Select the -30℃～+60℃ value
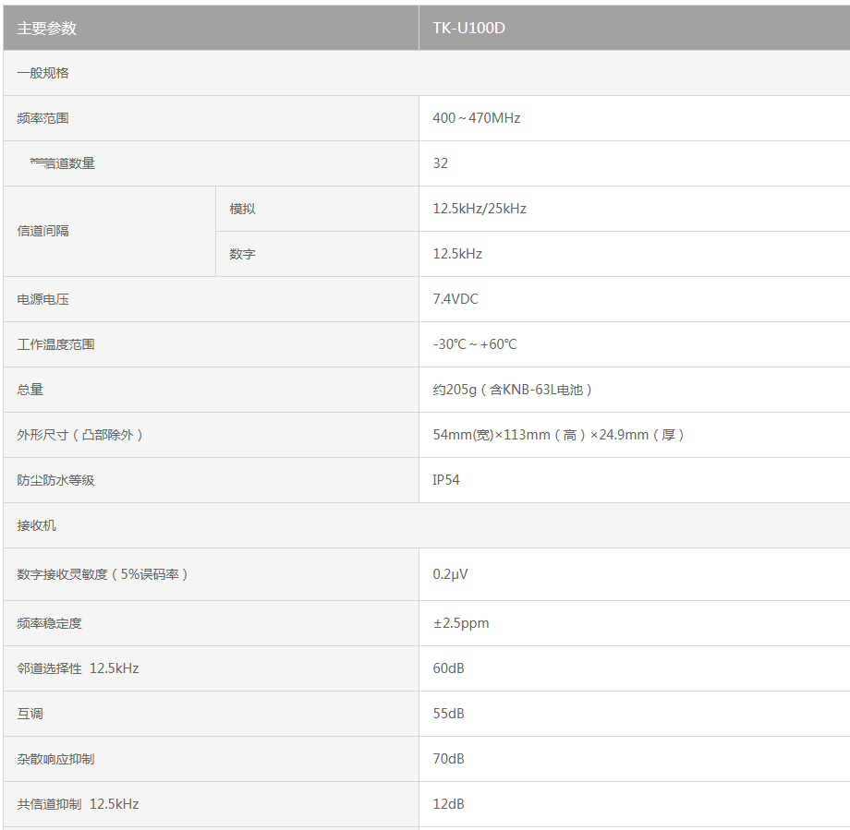Screen dimensions: 850x830 (x=475, y=344)
